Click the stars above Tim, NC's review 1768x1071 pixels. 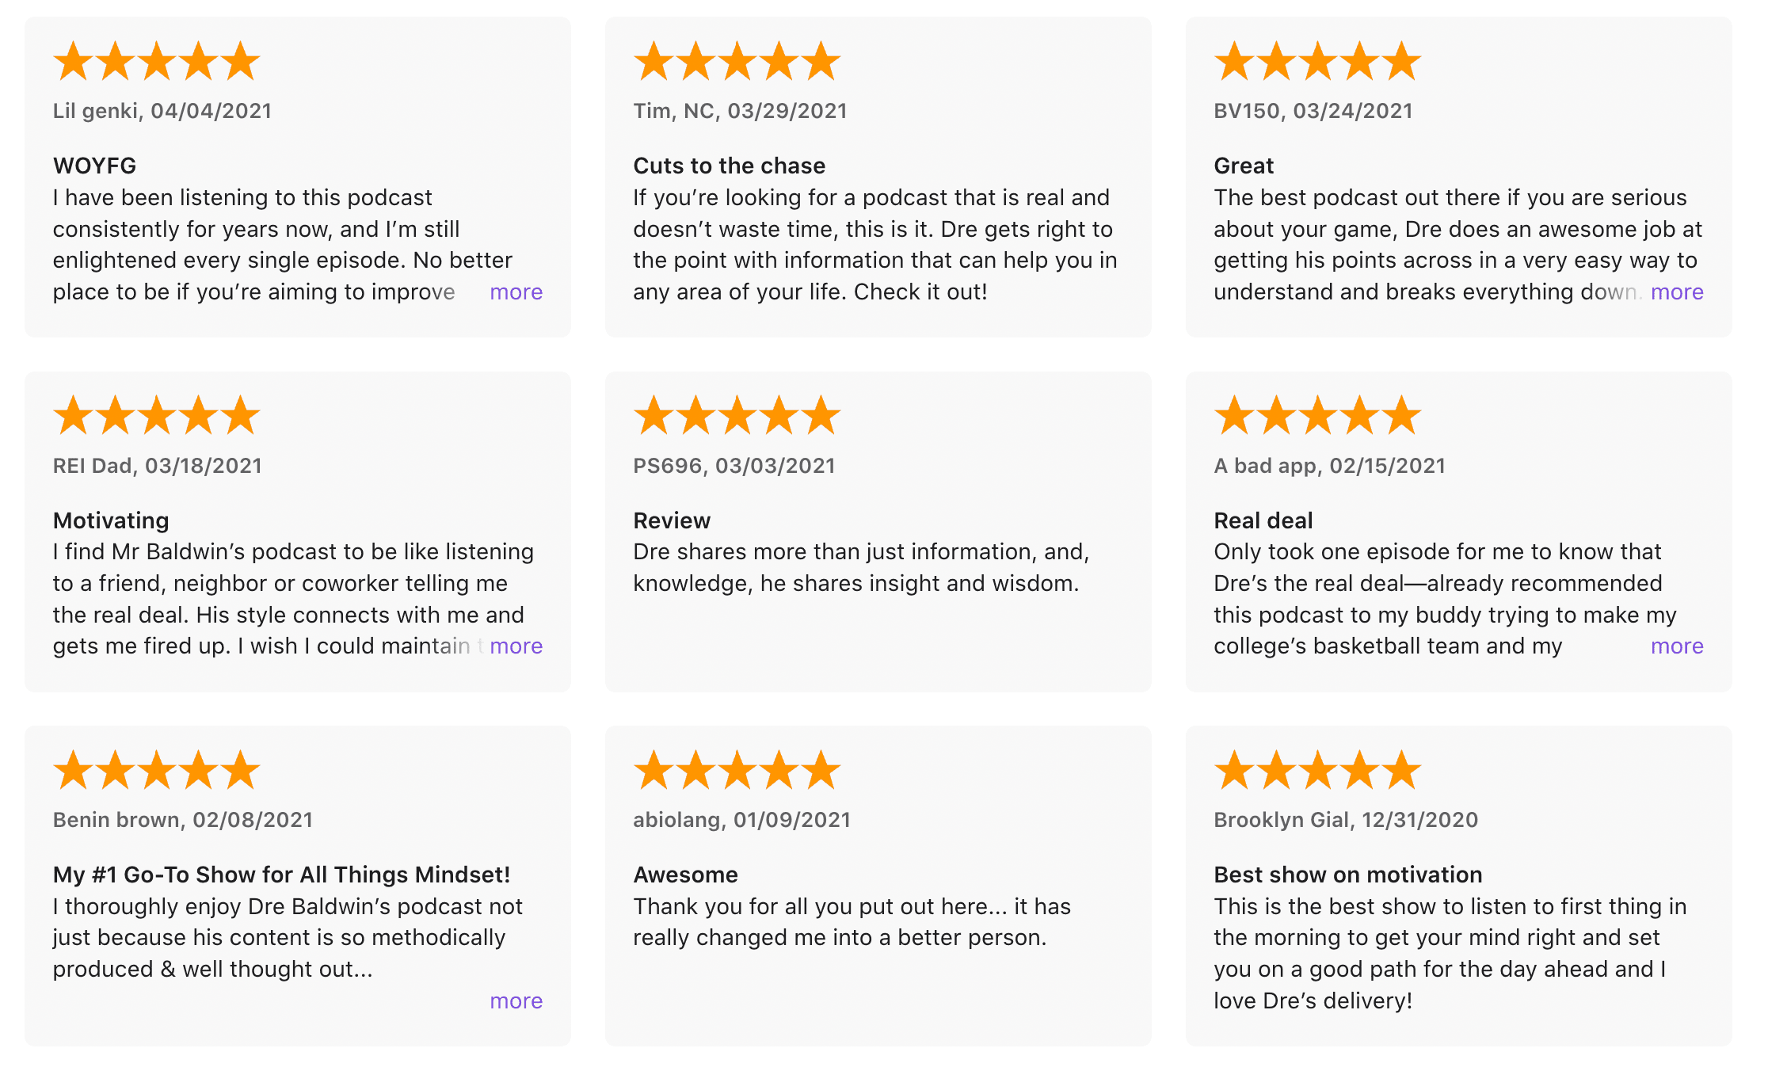coord(737,62)
